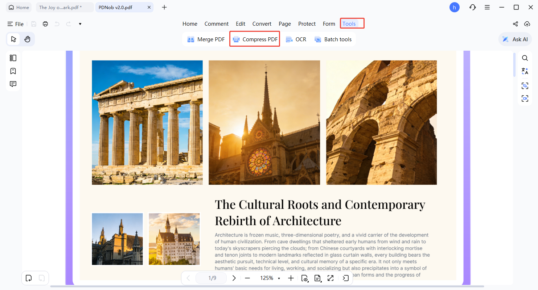
Task: Click the Ask AI button
Action: (515, 39)
